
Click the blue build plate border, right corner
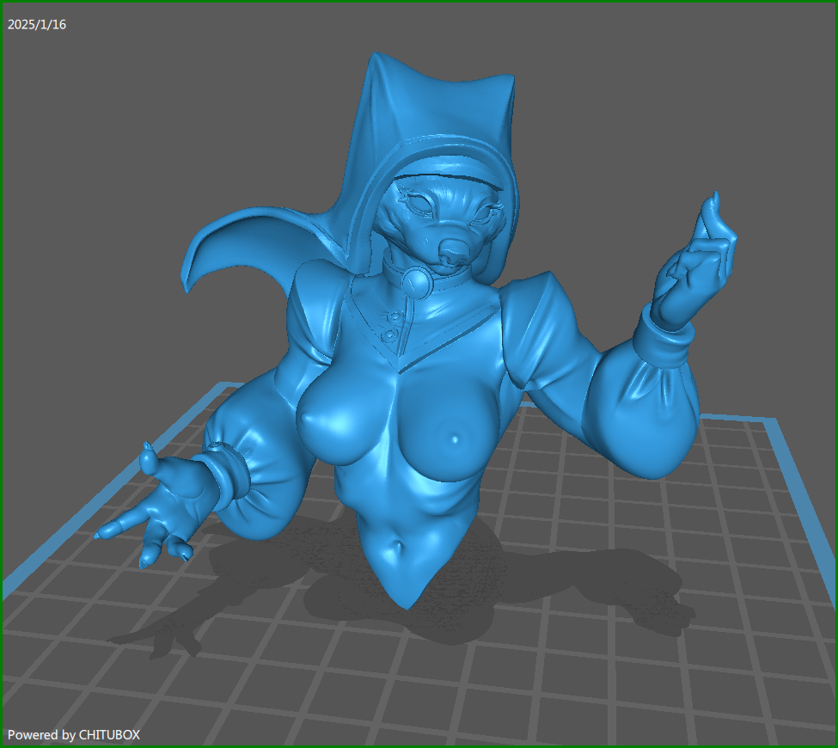[x=778, y=426]
